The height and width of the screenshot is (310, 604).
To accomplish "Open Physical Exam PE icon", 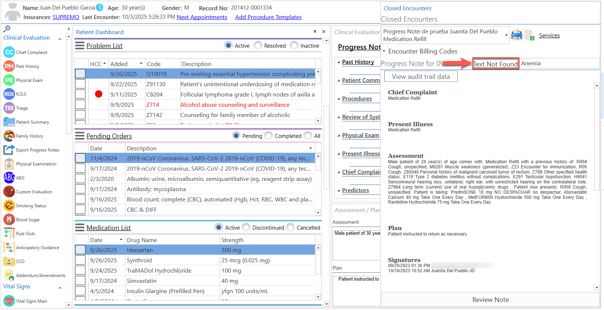I will (9, 80).
